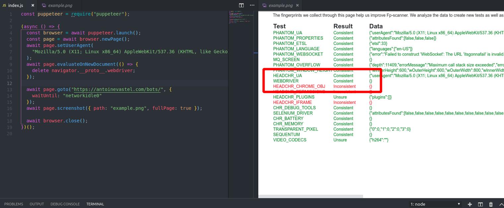Open the PROBLEMS panel tab
The width and height of the screenshot is (504, 208).
pos(14,204)
